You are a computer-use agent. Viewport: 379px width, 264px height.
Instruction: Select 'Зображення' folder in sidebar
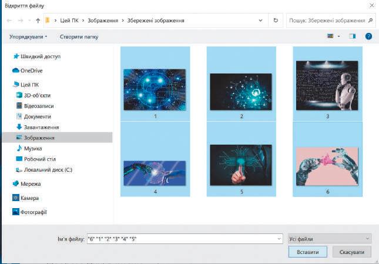57,138
